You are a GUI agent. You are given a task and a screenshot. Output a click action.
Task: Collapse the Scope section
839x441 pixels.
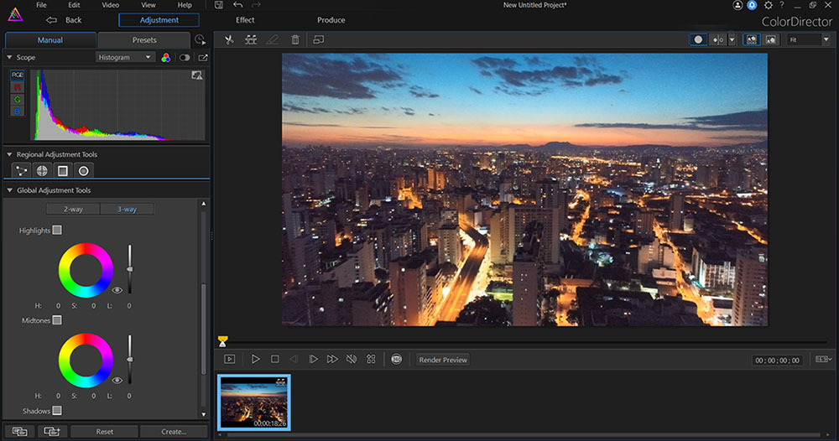coord(9,57)
